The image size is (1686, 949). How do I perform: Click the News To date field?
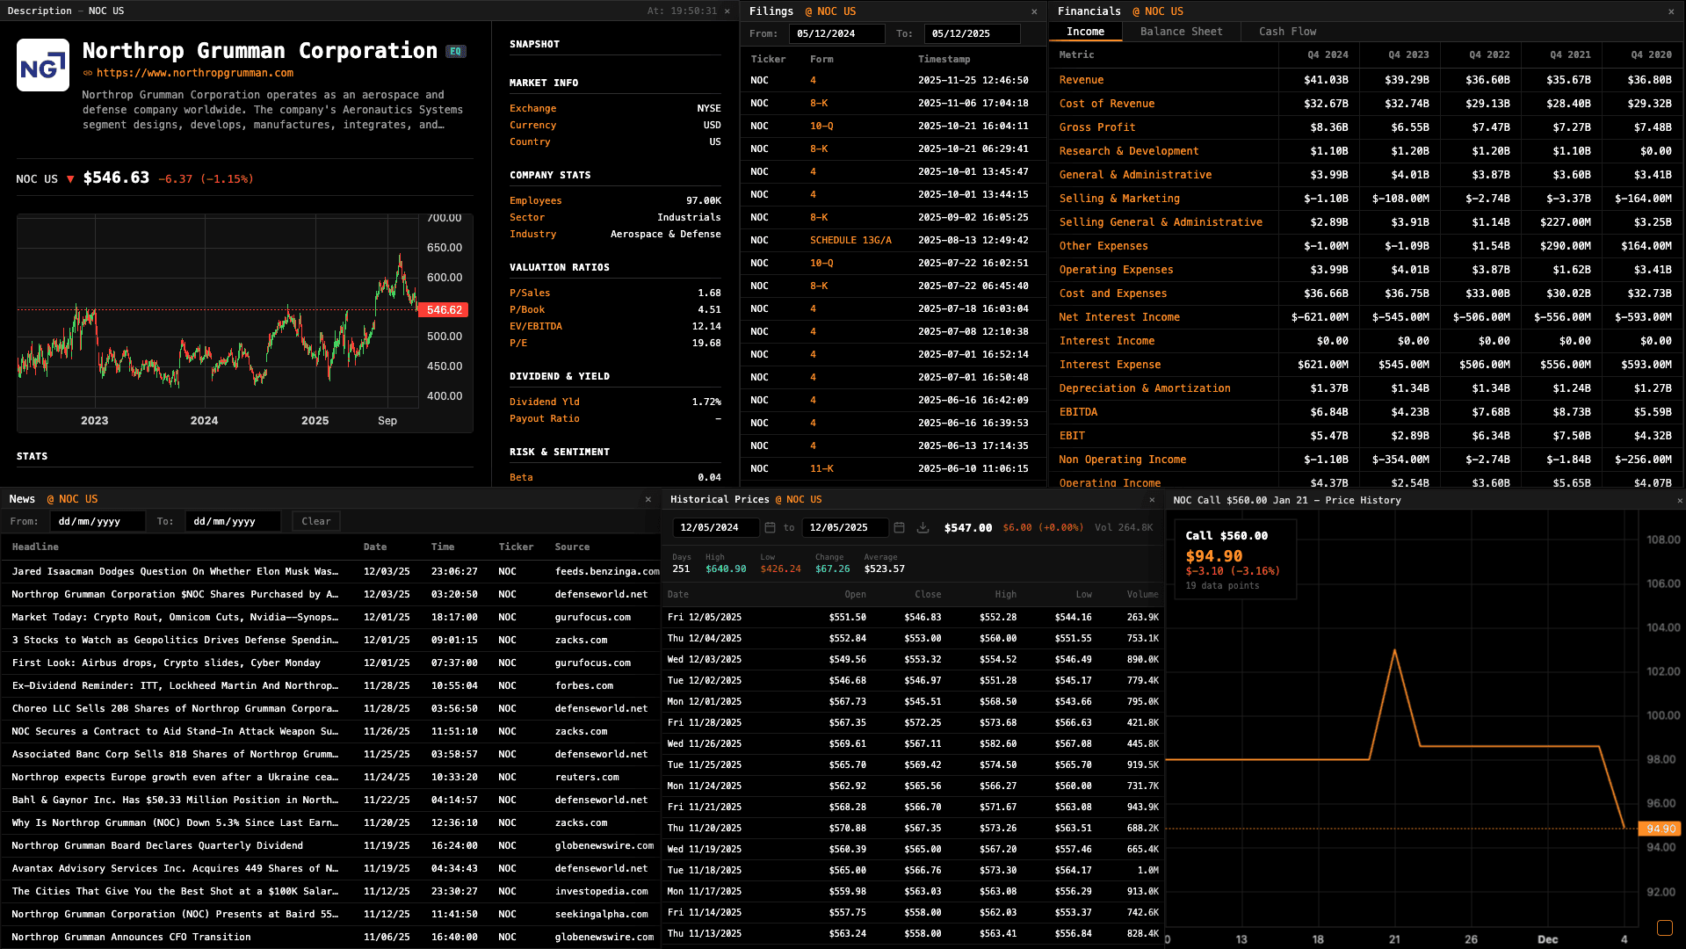click(x=233, y=521)
